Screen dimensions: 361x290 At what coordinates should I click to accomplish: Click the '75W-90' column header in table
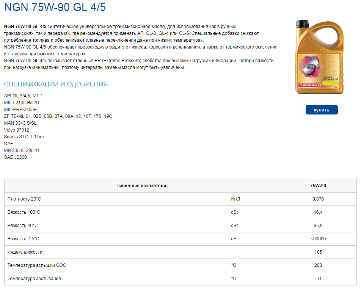pos(318,186)
